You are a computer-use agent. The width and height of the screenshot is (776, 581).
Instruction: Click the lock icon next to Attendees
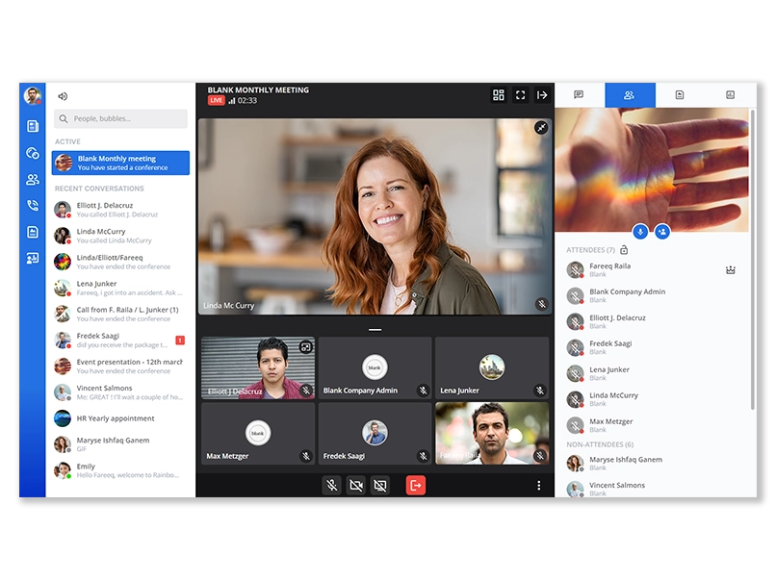624,250
